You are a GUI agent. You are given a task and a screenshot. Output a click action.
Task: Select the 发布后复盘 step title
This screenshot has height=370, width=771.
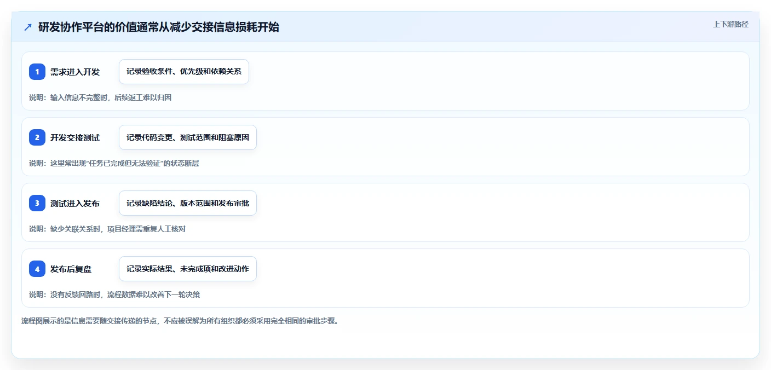click(71, 269)
